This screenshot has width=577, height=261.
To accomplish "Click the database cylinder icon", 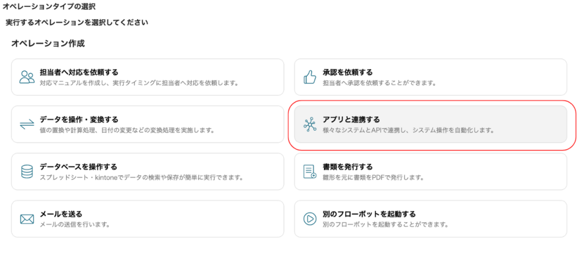I will [27, 171].
